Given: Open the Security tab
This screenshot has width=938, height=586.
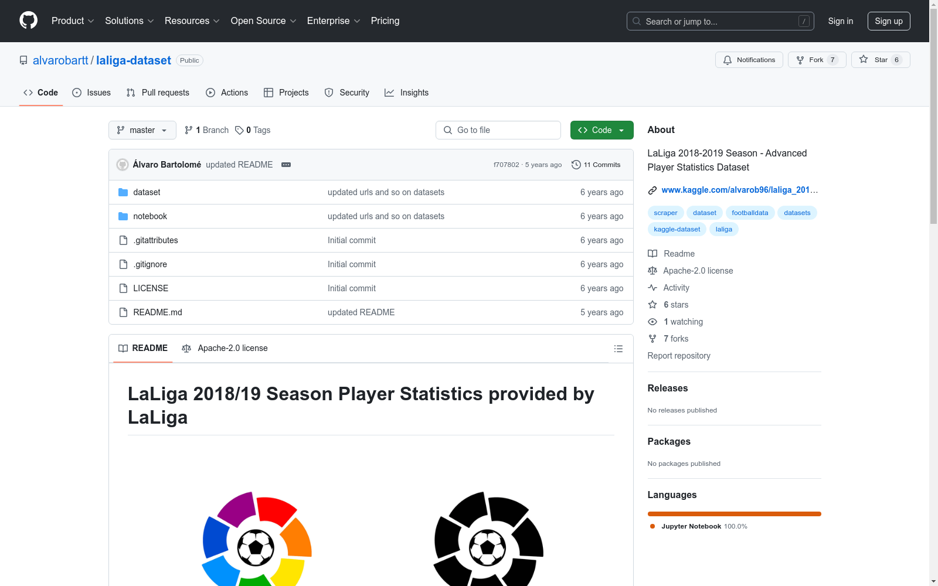Looking at the screenshot, I should click(x=347, y=93).
